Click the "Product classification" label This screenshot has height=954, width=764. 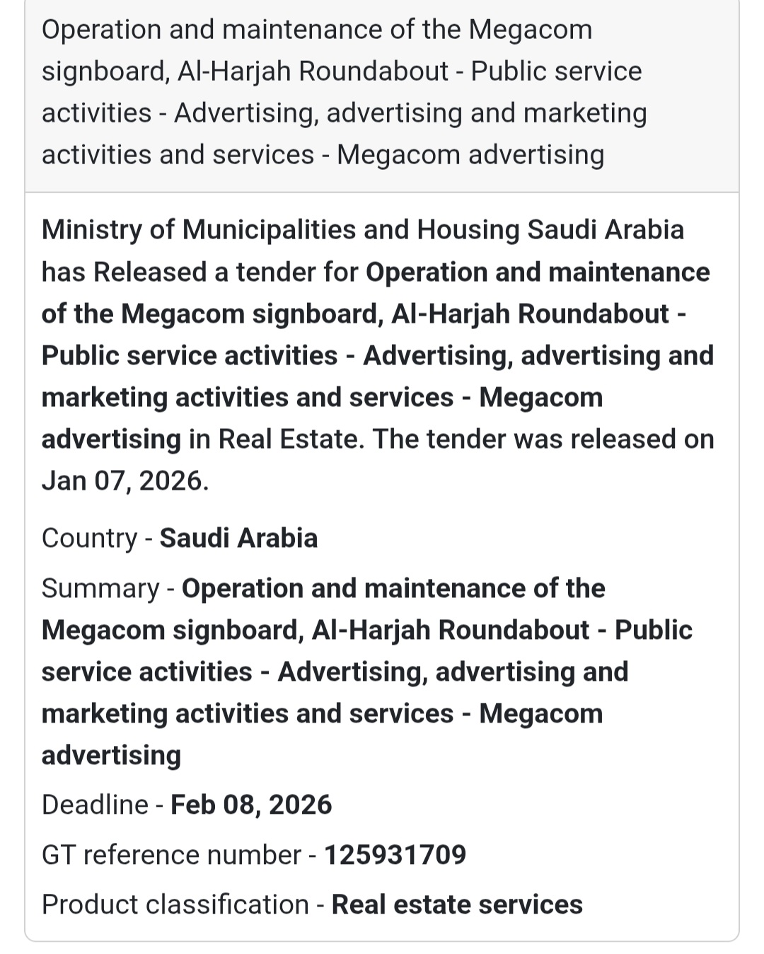(175, 905)
